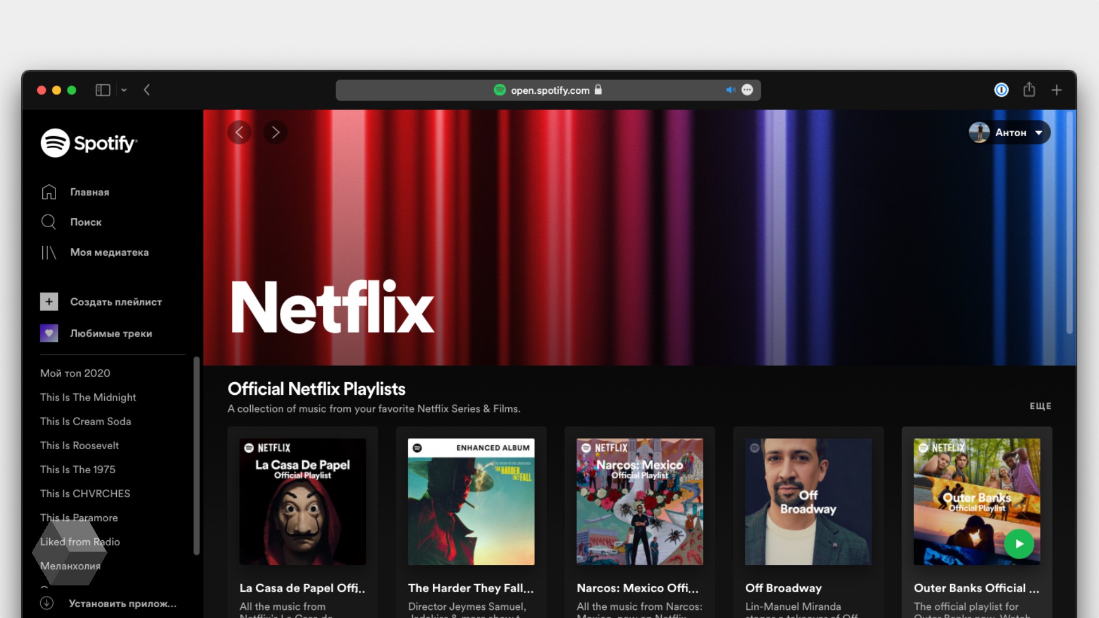Open the page options ellipsis in address bar
The image size is (1099, 618).
click(747, 90)
